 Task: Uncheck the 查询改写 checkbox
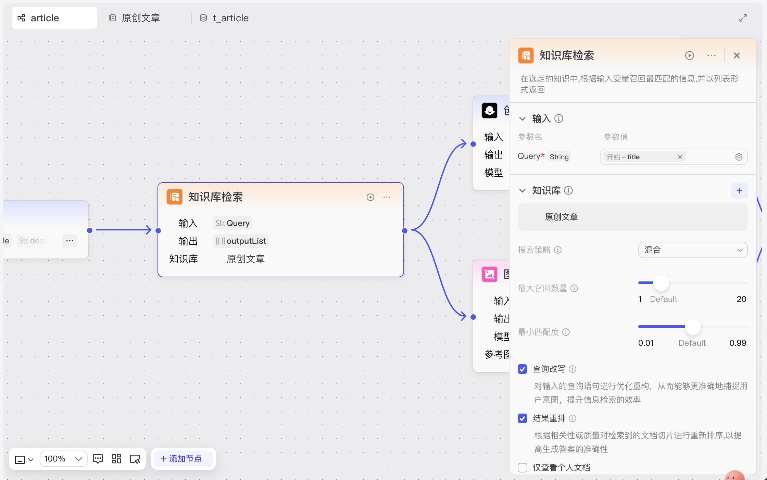(523, 369)
